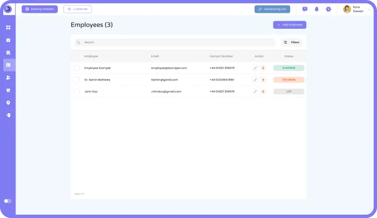Select the employees card icon in sidebar
Image resolution: width=377 pixels, height=218 pixels.
pyautogui.click(x=8, y=65)
